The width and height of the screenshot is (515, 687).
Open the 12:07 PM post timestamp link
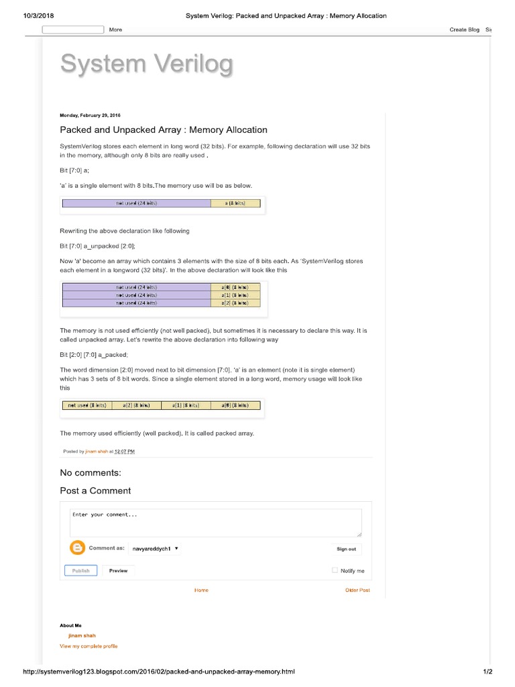click(x=125, y=452)
